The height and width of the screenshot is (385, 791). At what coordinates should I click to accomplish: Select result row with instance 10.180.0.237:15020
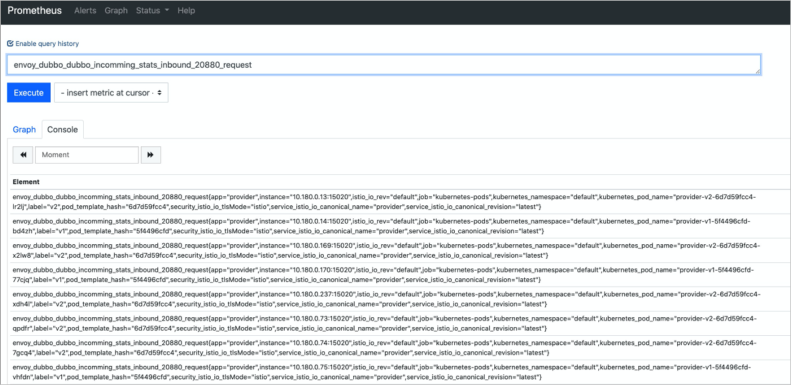pyautogui.click(x=400, y=299)
